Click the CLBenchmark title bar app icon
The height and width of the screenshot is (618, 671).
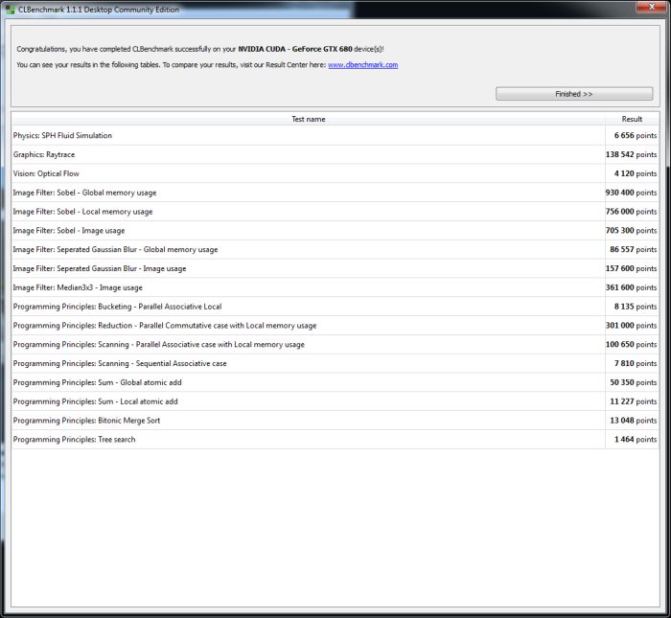point(10,10)
